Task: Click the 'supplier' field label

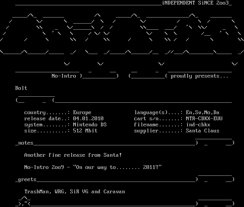Action: (146, 131)
